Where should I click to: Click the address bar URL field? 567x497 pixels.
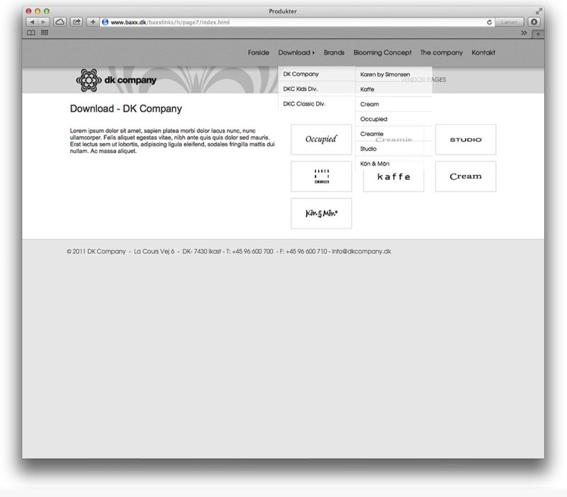pos(296,22)
